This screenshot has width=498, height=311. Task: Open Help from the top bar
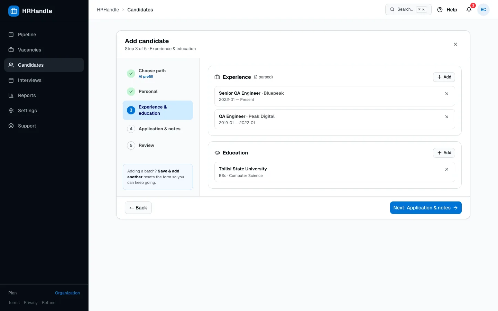447,10
